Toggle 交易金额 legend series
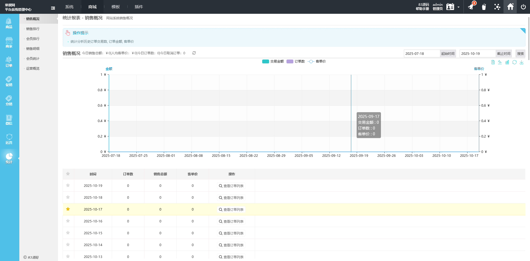The width and height of the screenshot is (530, 261). (x=273, y=61)
